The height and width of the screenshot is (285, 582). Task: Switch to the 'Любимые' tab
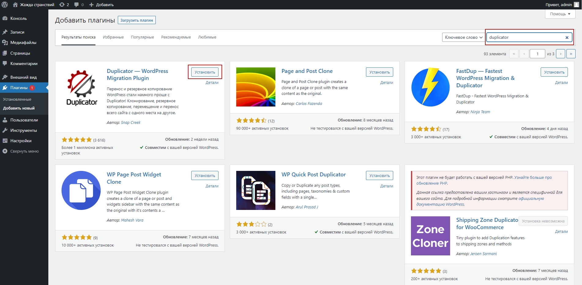(207, 37)
